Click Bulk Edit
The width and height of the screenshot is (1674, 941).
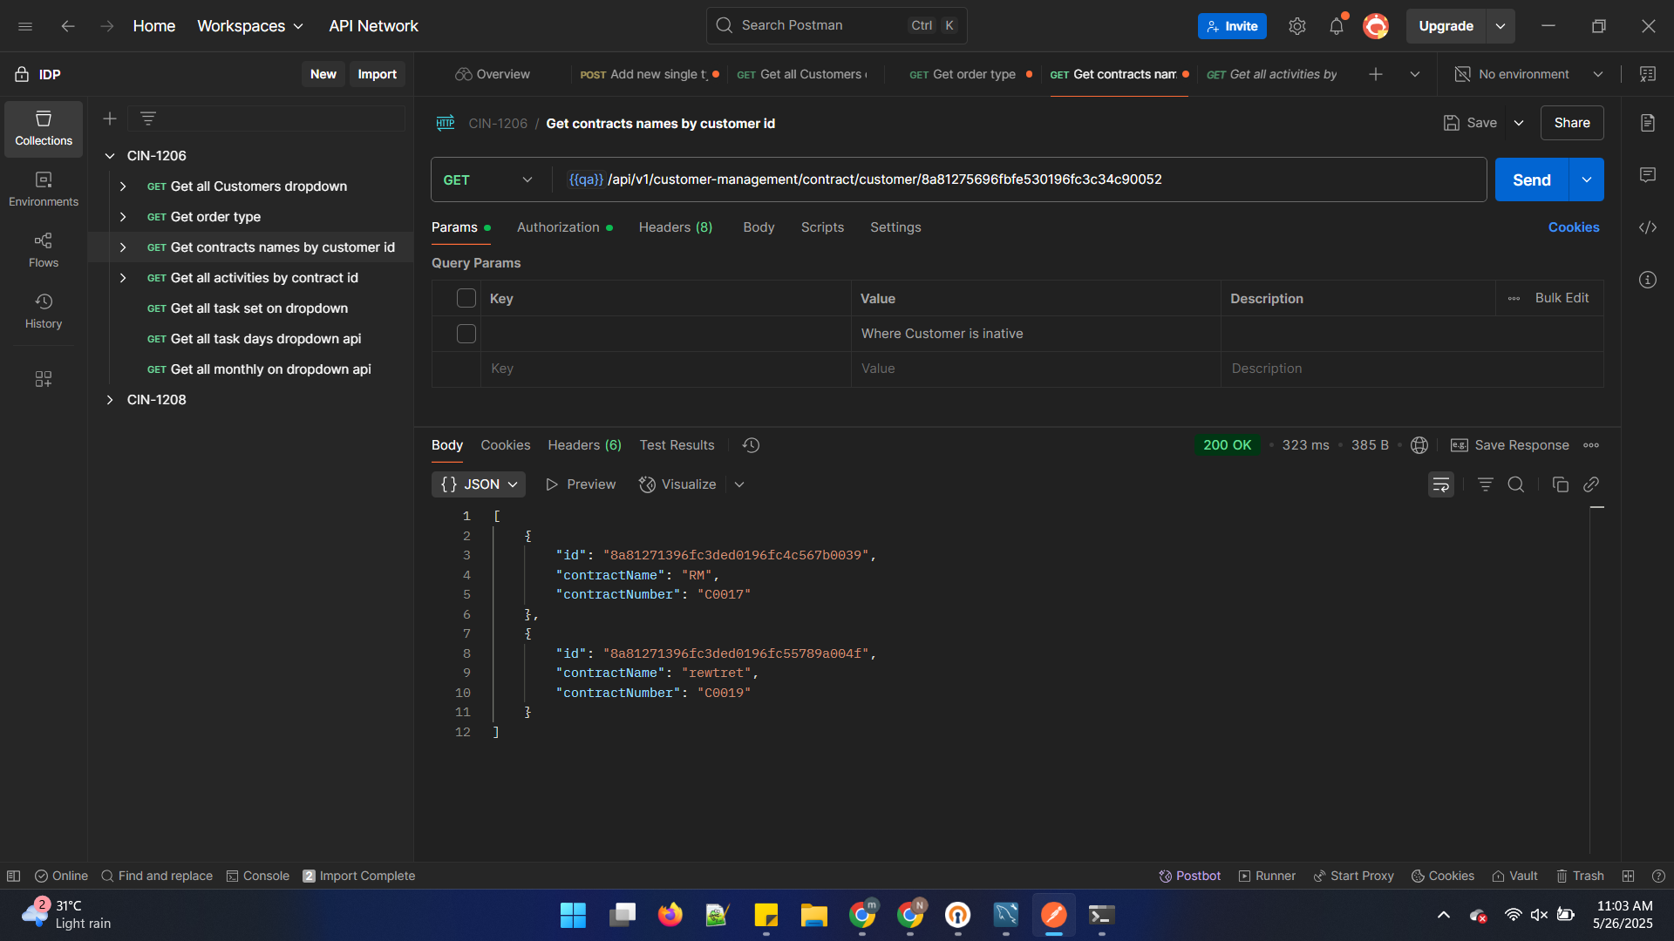click(x=1562, y=298)
